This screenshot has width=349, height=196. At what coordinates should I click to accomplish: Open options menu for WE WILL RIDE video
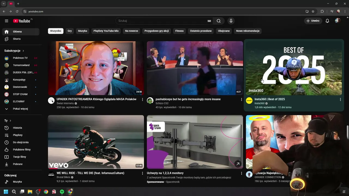pos(142,173)
